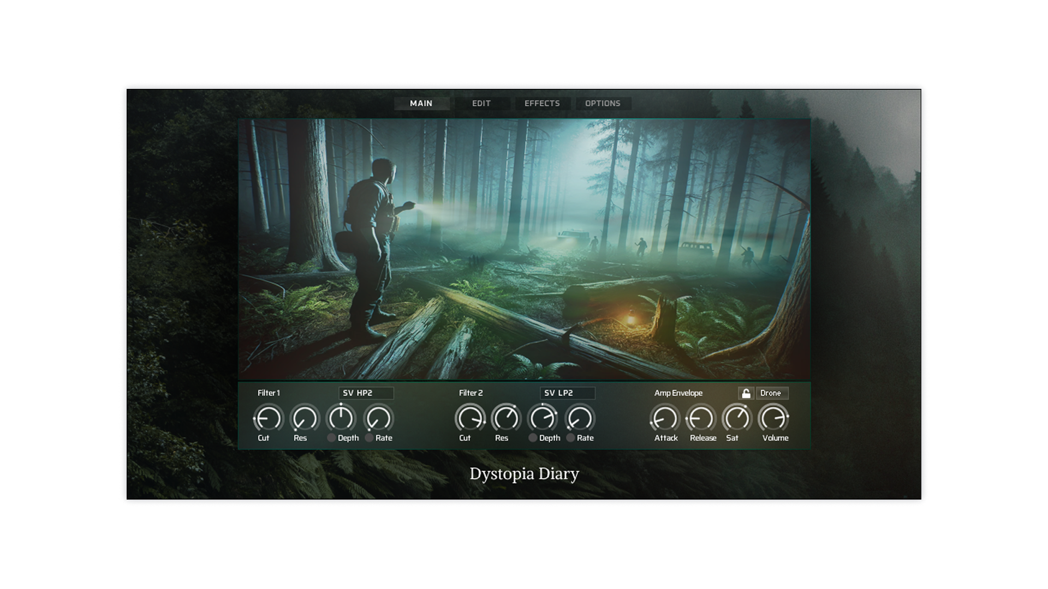Switch to the EDIT tab

(481, 104)
